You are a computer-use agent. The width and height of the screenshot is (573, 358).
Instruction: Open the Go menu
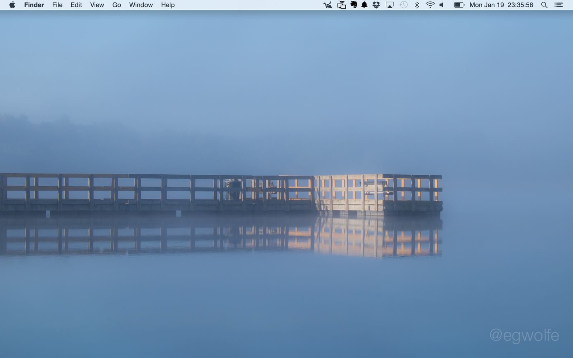[117, 5]
